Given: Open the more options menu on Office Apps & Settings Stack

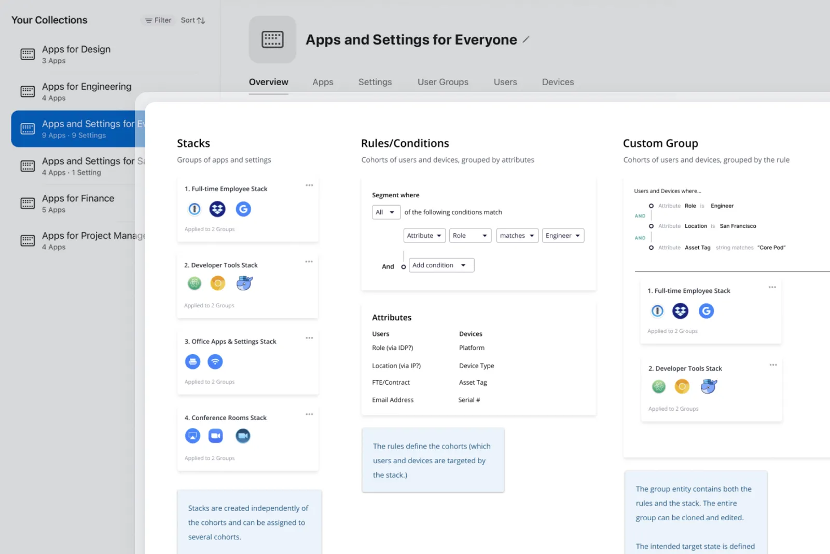Looking at the screenshot, I should (x=309, y=338).
